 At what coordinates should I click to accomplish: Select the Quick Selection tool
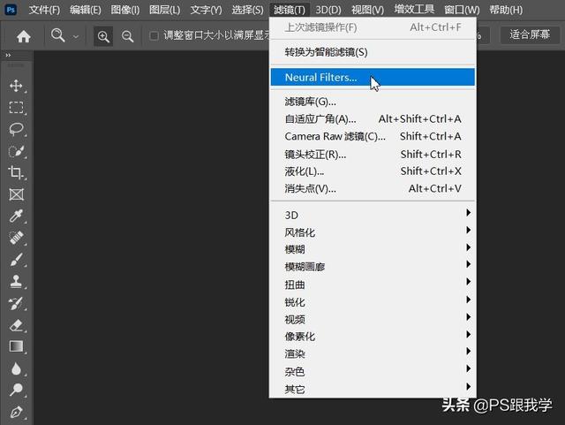pos(16,151)
